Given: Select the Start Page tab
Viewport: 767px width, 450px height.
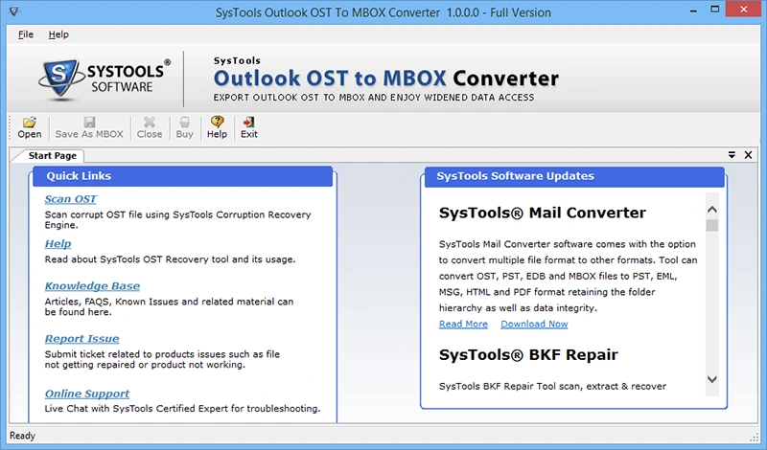Looking at the screenshot, I should click(x=53, y=155).
